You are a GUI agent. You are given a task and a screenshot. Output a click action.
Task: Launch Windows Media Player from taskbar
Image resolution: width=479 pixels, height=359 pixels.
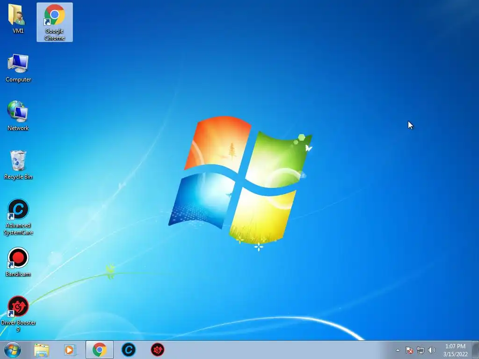70,350
